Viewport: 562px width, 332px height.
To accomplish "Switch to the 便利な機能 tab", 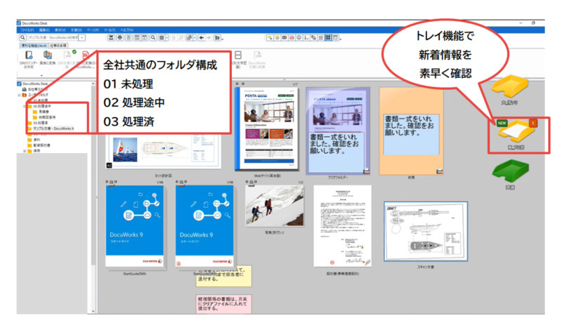I will tap(34, 46).
